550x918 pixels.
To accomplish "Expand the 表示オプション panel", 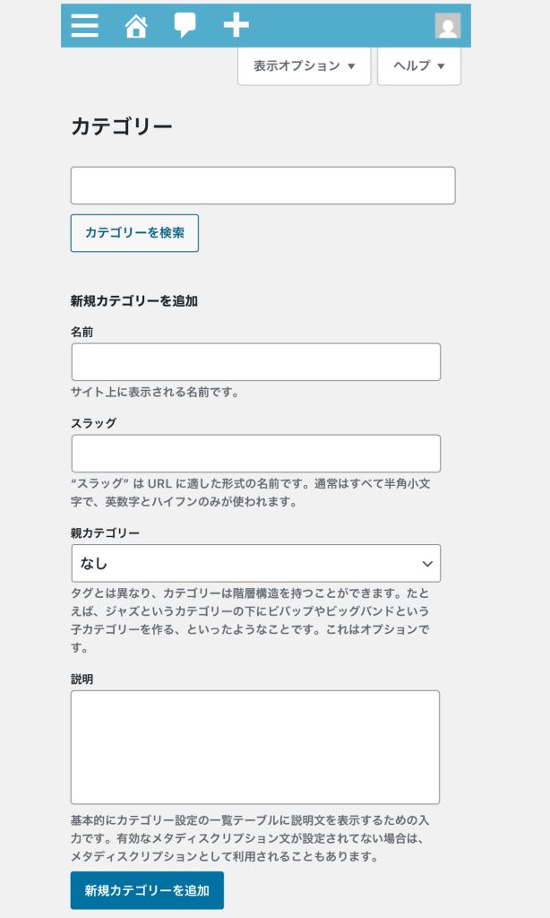I will tap(304, 66).
